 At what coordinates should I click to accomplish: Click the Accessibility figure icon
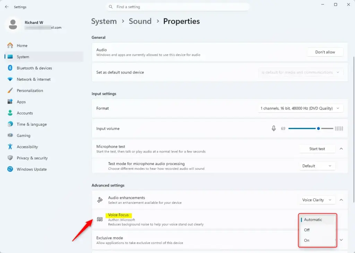(10, 147)
